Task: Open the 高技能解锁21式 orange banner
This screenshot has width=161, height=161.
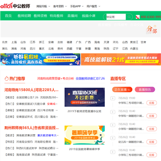Action: pyautogui.click(x=121, y=59)
